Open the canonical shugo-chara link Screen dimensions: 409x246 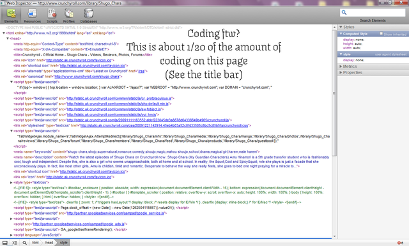[87, 77]
